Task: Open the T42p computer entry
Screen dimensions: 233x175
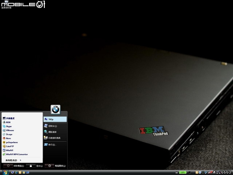Action: pos(55,119)
